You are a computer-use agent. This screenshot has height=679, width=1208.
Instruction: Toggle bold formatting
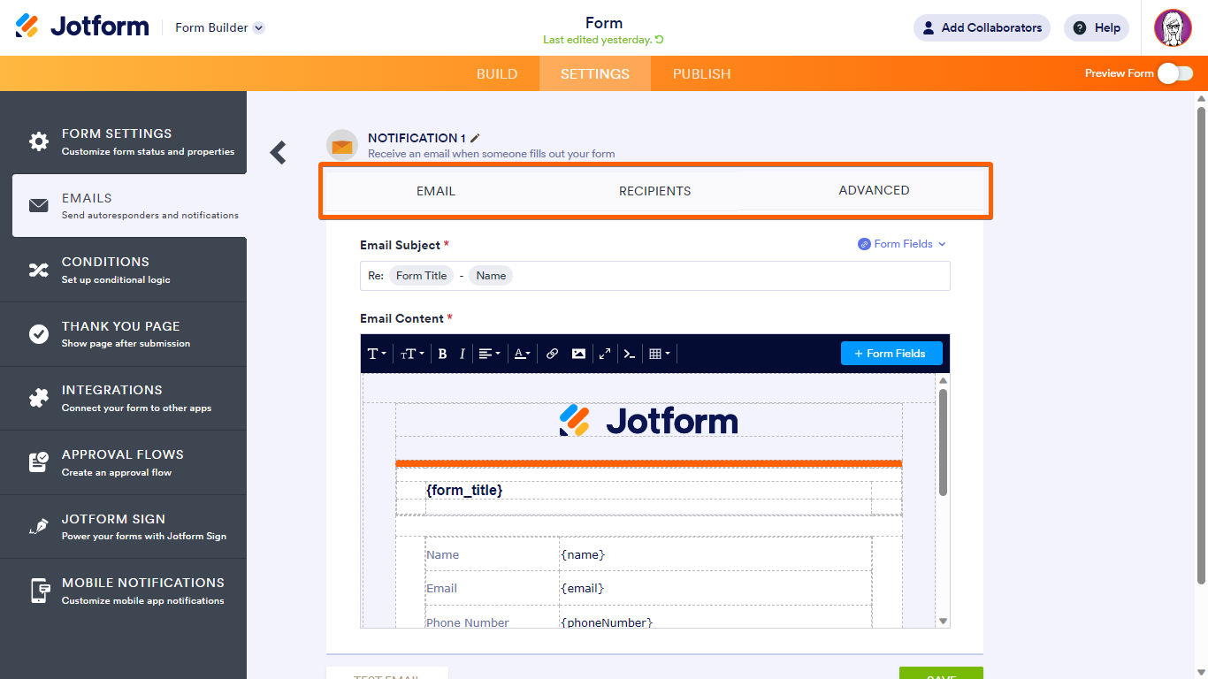[x=443, y=354]
